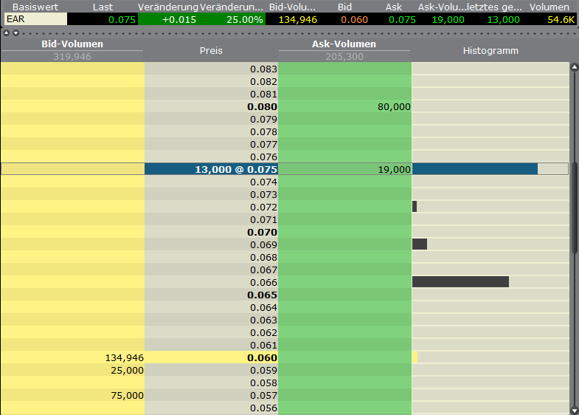Click the ask cell showing 19,000
The height and width of the screenshot is (415, 579).
point(344,169)
